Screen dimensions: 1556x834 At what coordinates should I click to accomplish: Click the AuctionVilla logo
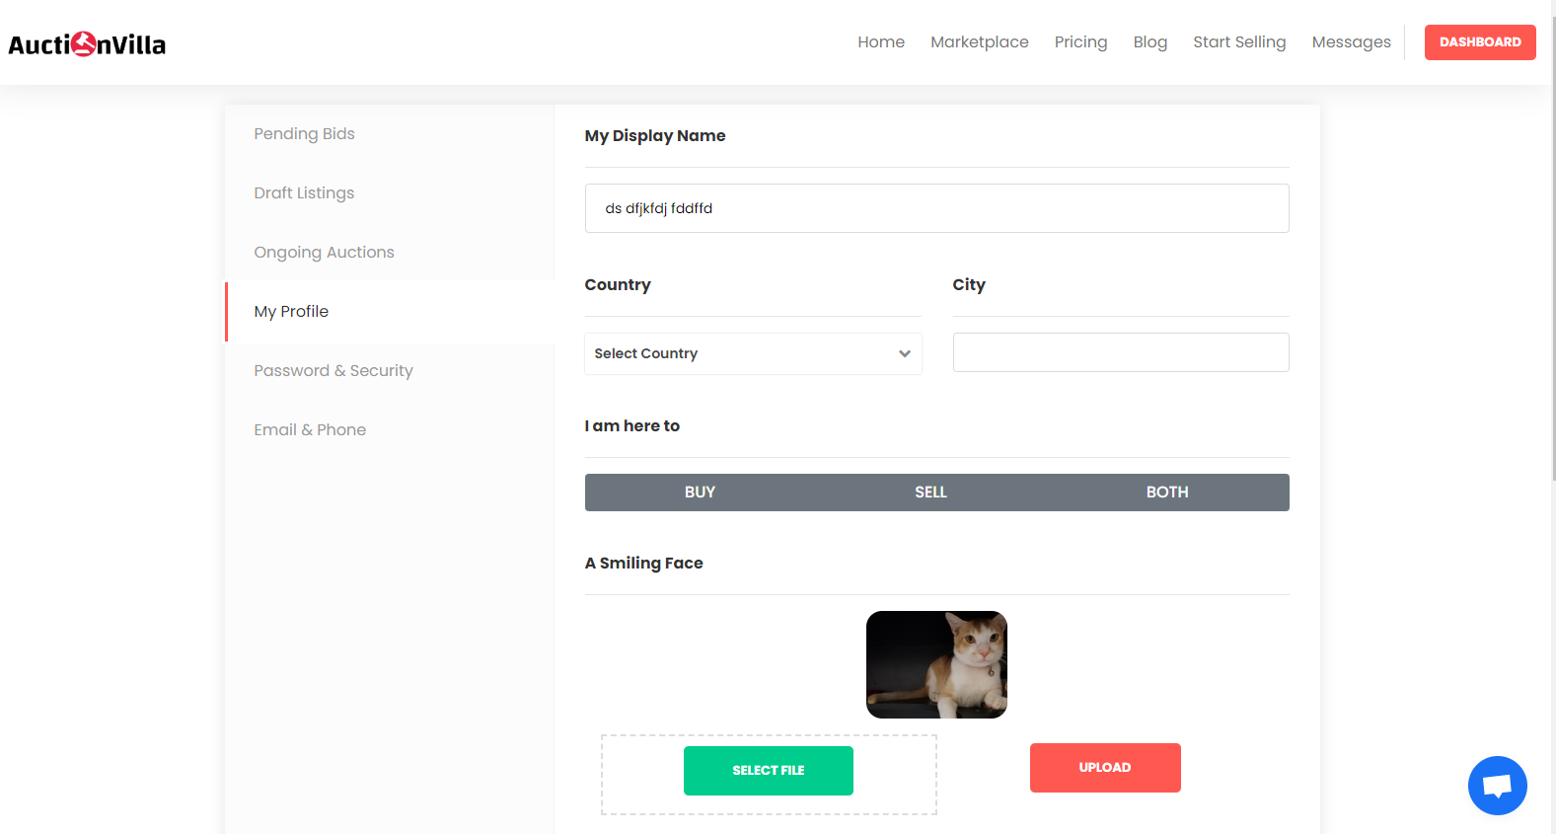point(87,43)
